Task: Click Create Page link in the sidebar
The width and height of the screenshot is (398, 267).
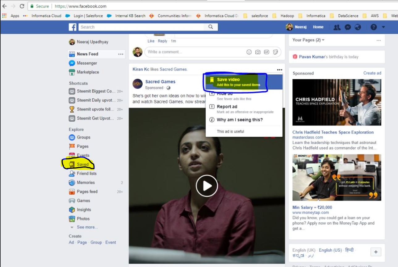Action: pos(82,243)
